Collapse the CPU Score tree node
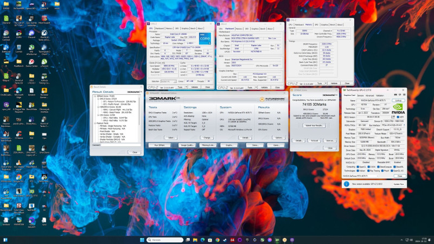The image size is (434, 244). click(x=98, y=115)
